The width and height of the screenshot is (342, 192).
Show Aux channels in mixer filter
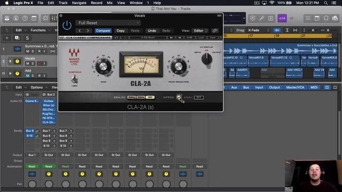pyautogui.click(x=234, y=87)
